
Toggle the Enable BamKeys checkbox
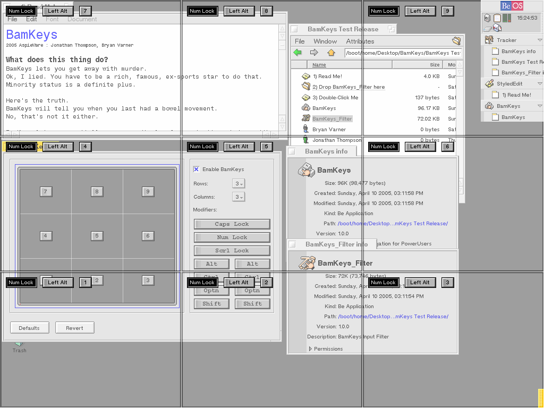coord(197,169)
